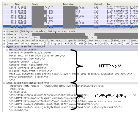Select the META Pragma no-cache line
The width and height of the screenshot is (140, 114).
(x=47, y=98)
